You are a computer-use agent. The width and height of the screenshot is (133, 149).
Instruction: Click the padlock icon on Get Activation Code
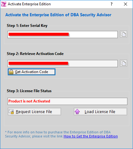pyautogui.click(x=11, y=72)
